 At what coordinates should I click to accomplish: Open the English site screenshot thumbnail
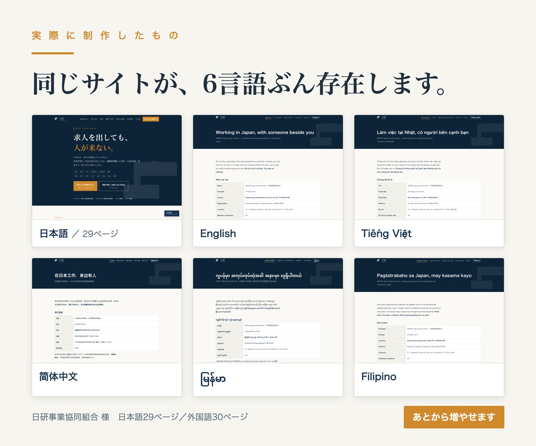tap(268, 167)
